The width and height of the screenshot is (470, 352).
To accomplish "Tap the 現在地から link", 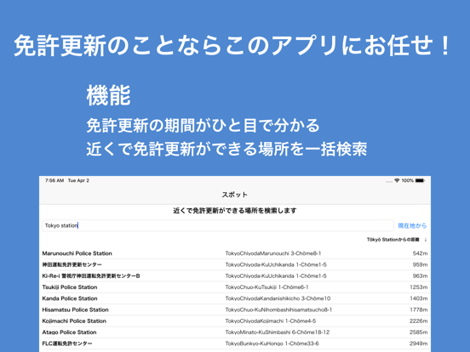I will [412, 225].
